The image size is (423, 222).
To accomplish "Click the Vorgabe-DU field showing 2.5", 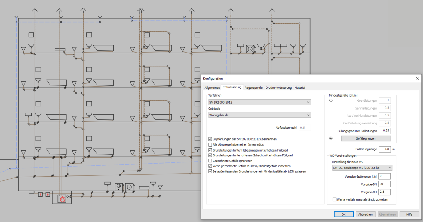I will (385, 192).
